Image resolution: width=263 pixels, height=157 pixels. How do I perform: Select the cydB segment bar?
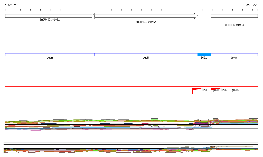click(146, 54)
